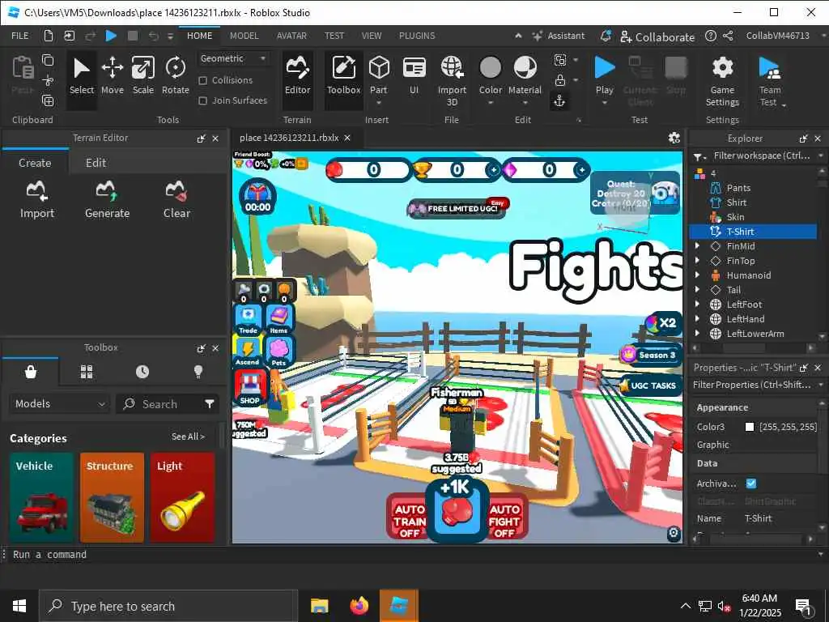
Task: Switch to PLUGINS ribbon tab
Action: (417, 36)
